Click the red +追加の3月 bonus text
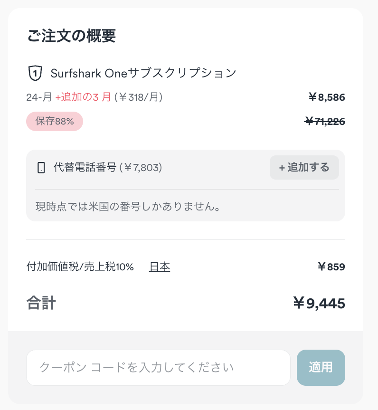Screen dimensions: 378x410 pos(83,97)
